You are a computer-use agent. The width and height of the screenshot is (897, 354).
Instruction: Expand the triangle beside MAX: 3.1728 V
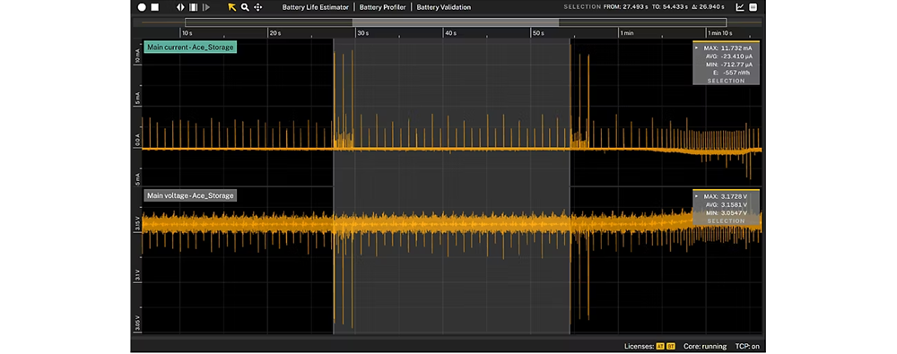coord(696,196)
